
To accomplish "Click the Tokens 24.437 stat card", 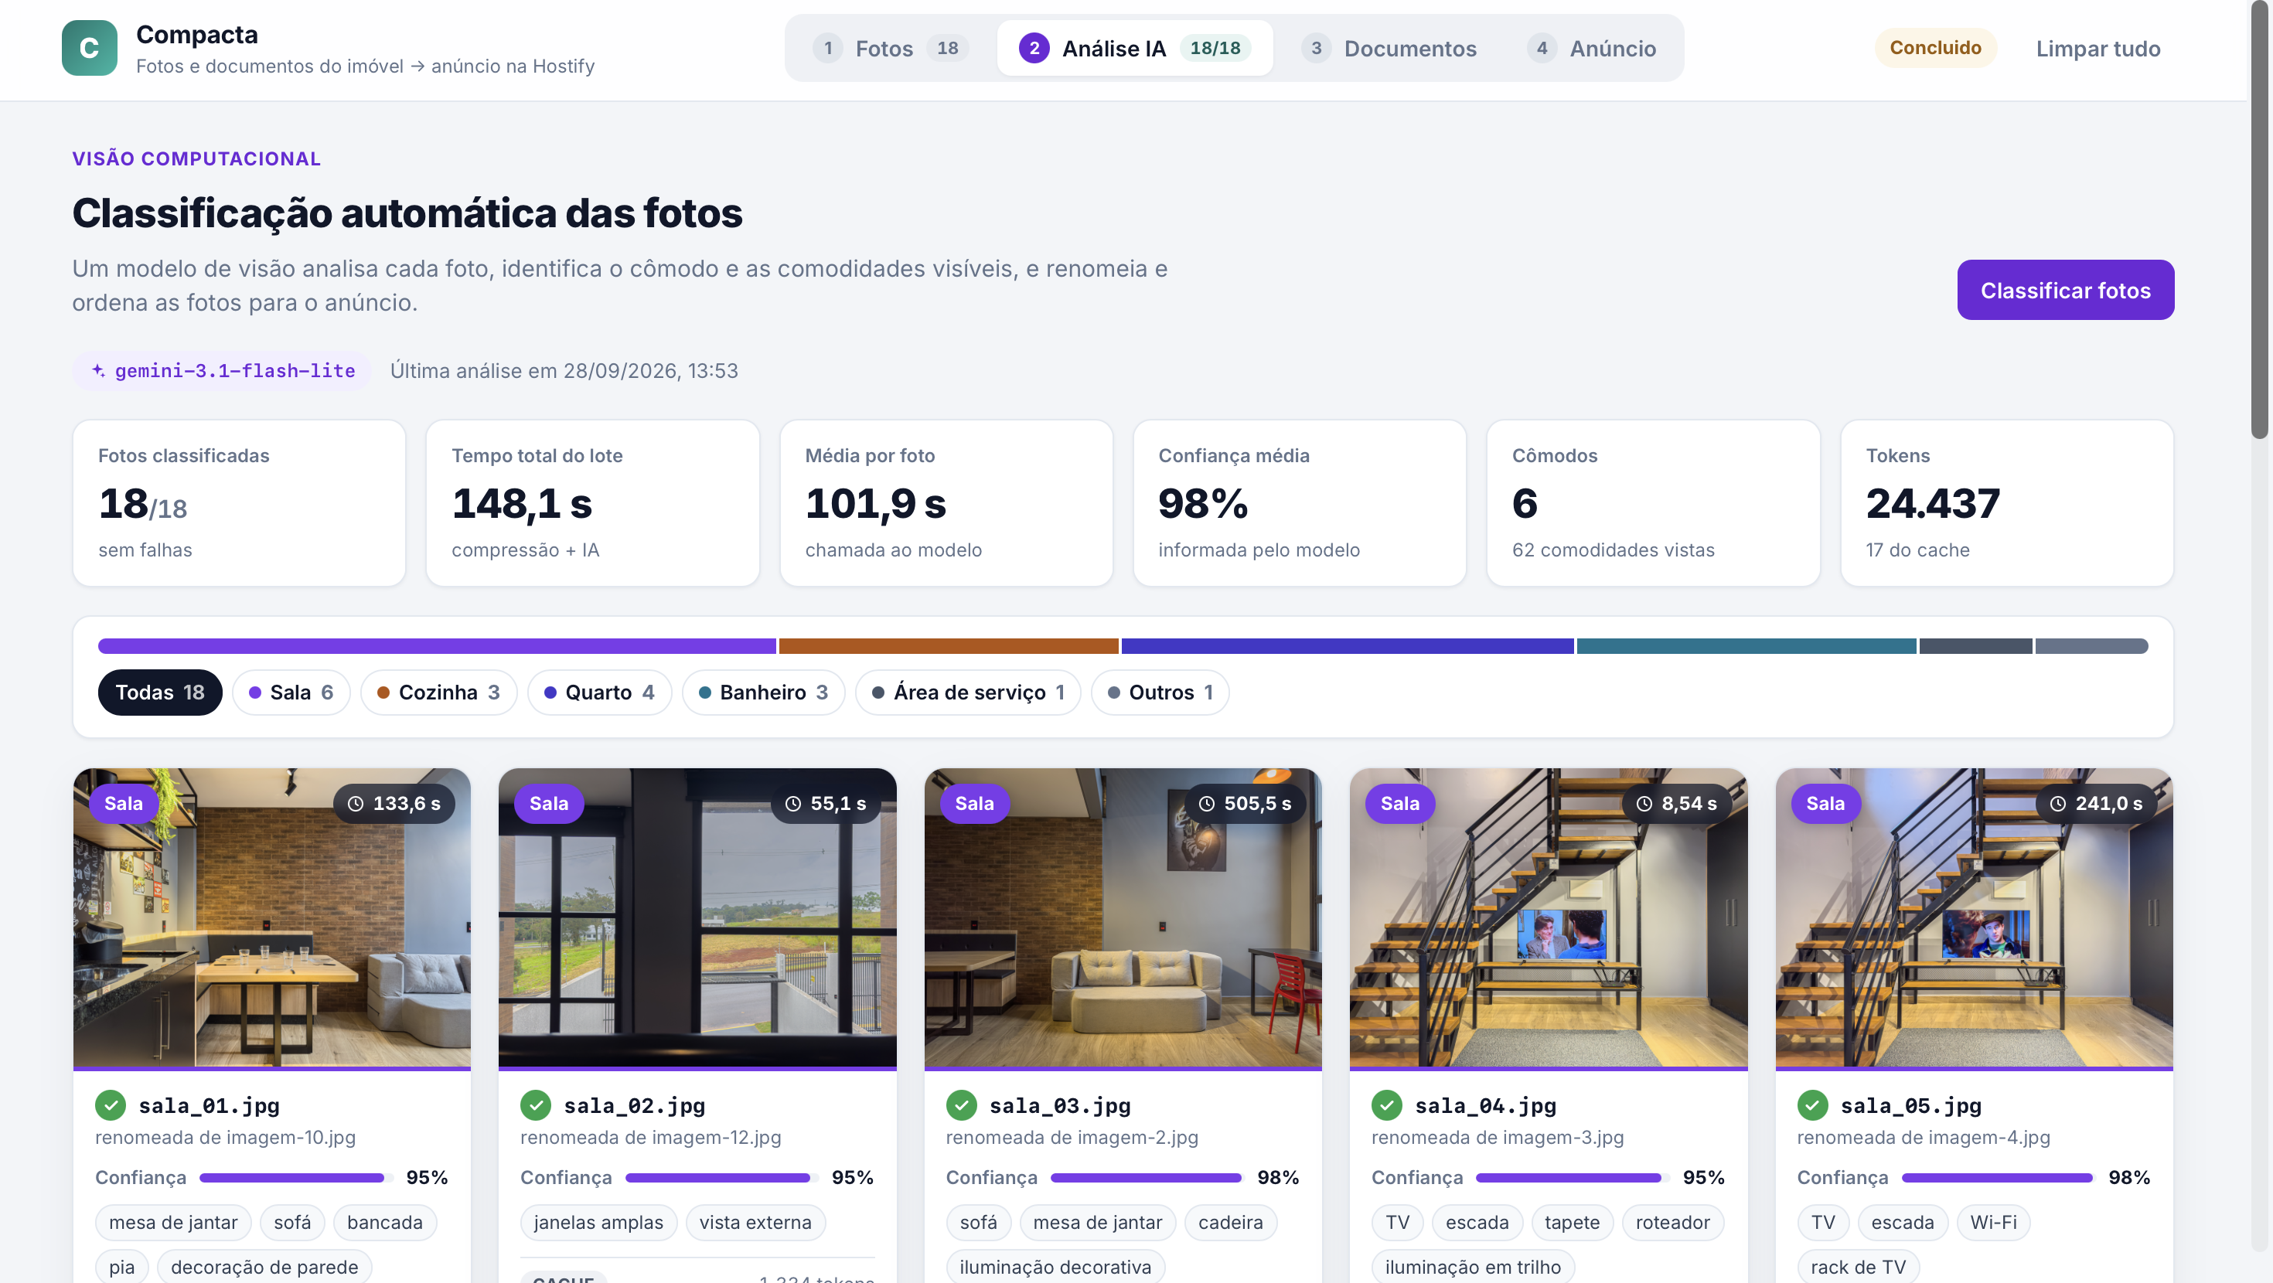I will click(2006, 503).
